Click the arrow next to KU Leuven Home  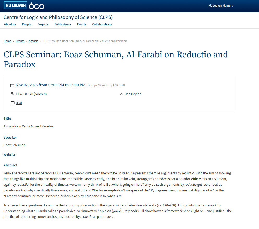(233, 6)
